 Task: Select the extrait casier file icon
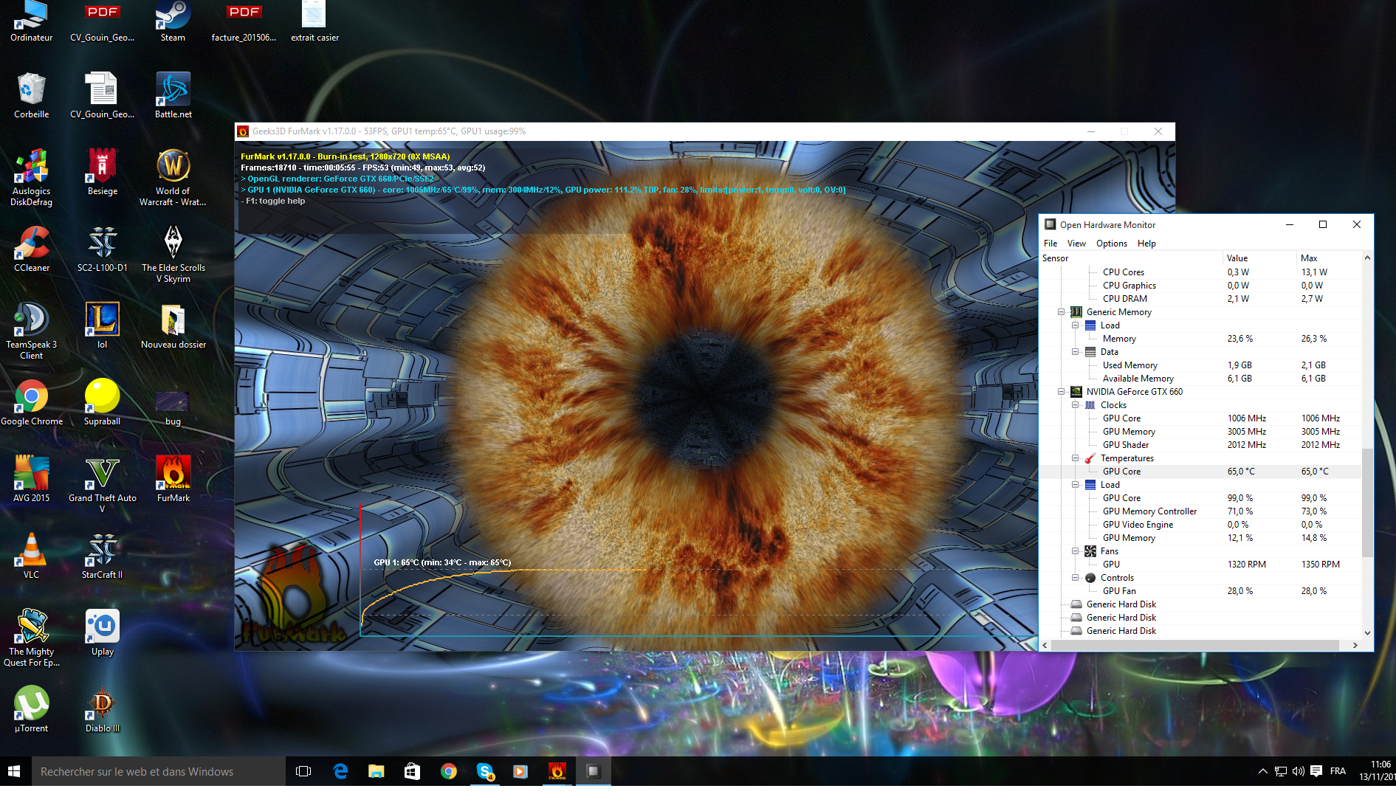point(314,21)
